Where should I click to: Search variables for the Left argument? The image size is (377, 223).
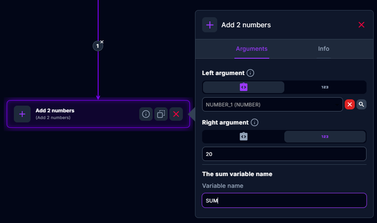tap(361, 105)
